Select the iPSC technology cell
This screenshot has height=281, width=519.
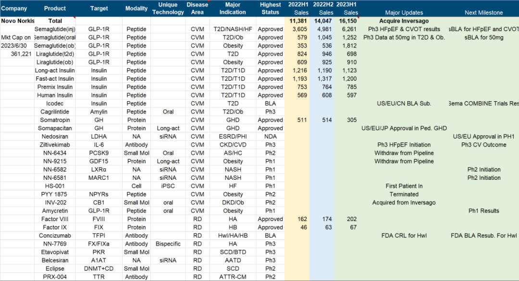pos(168,186)
